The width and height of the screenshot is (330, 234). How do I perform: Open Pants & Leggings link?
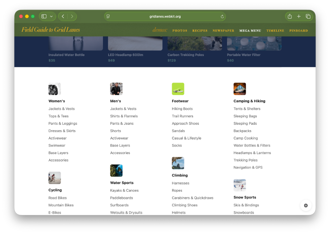tap(63, 123)
